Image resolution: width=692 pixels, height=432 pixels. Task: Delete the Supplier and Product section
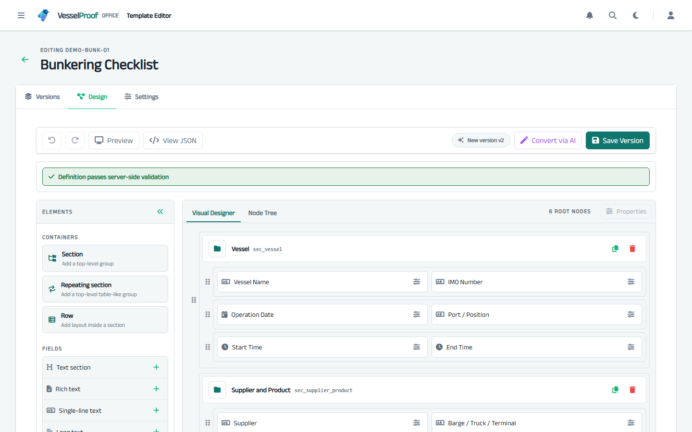(x=632, y=390)
